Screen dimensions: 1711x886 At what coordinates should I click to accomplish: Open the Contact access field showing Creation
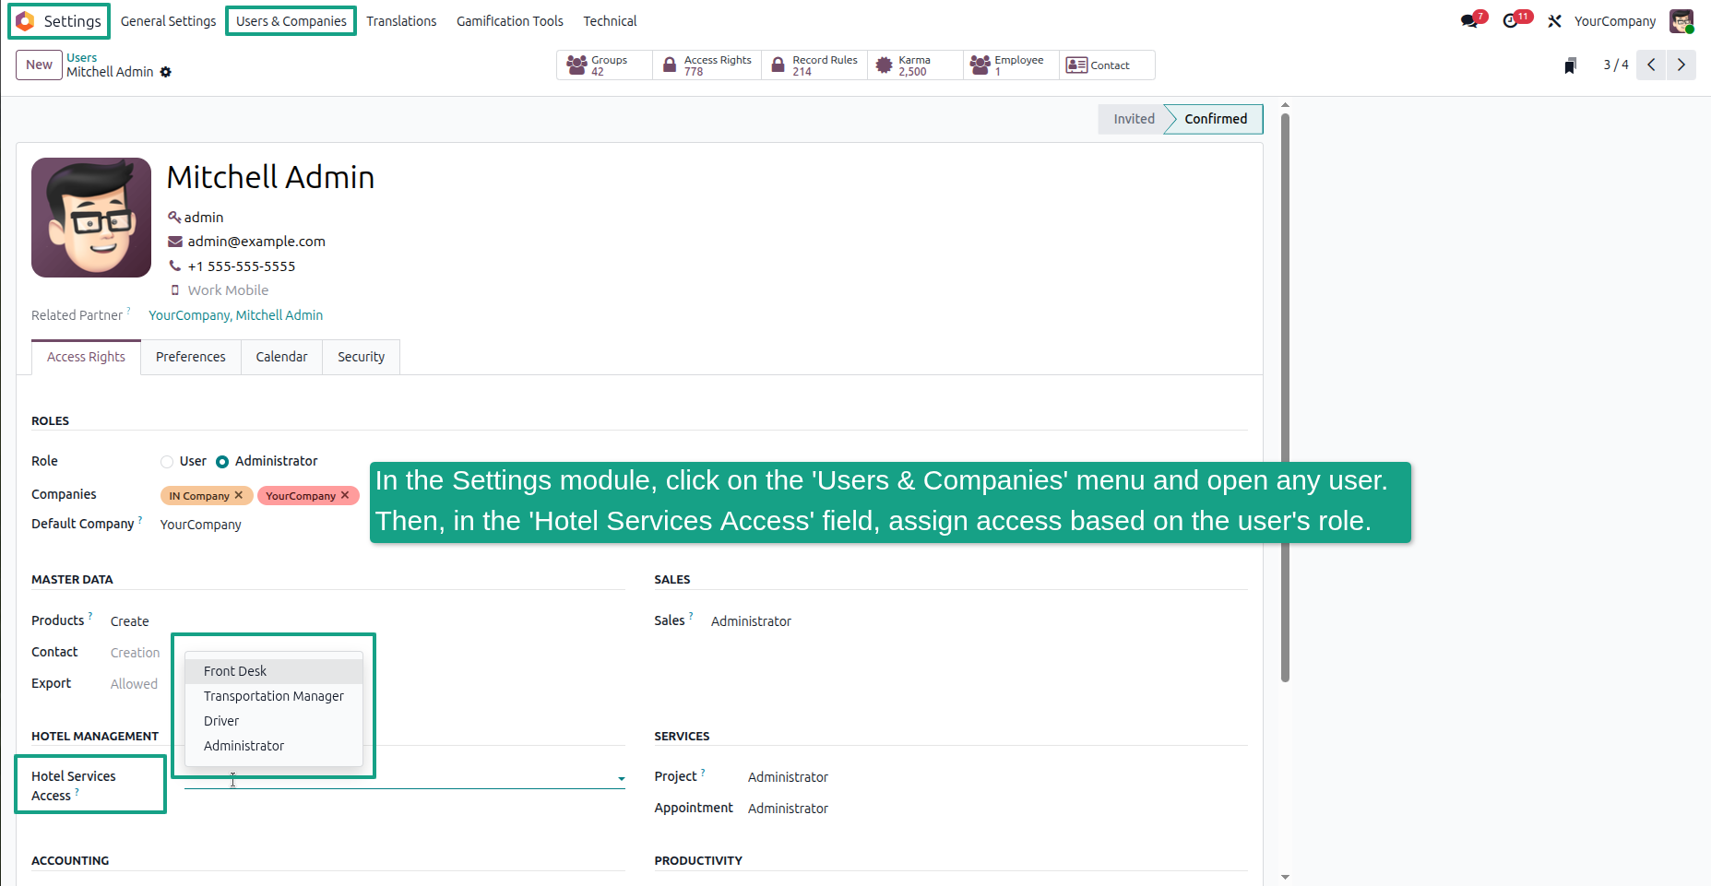click(135, 653)
